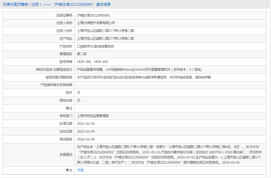Select product name 口腔数字化X射线成像系统
Image resolution: width=271 pixels, height=178 pixels.
coord(95,46)
